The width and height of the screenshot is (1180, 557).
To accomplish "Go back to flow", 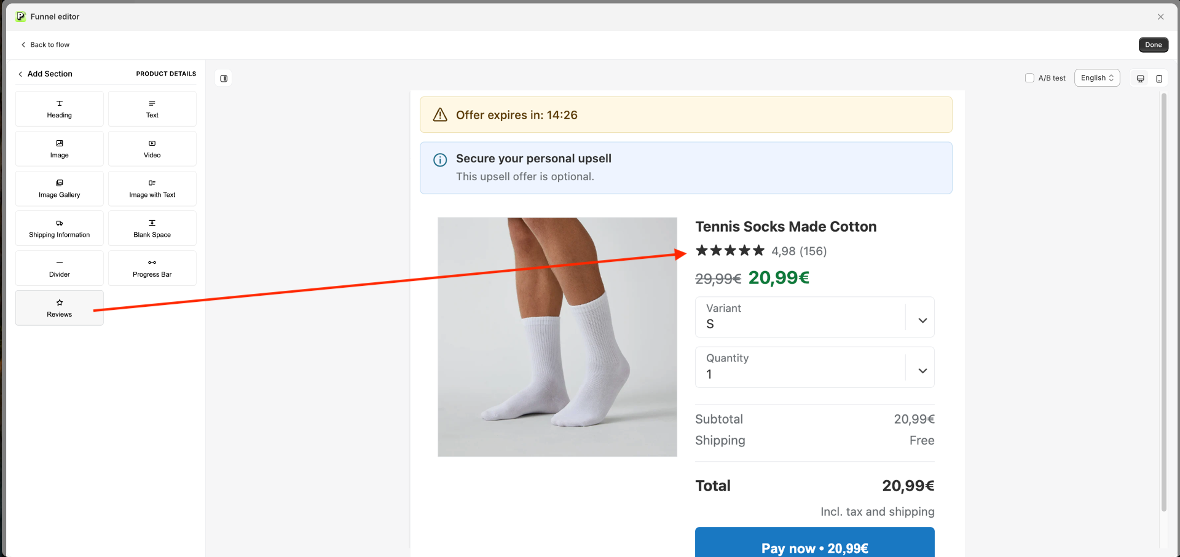I will (x=45, y=45).
